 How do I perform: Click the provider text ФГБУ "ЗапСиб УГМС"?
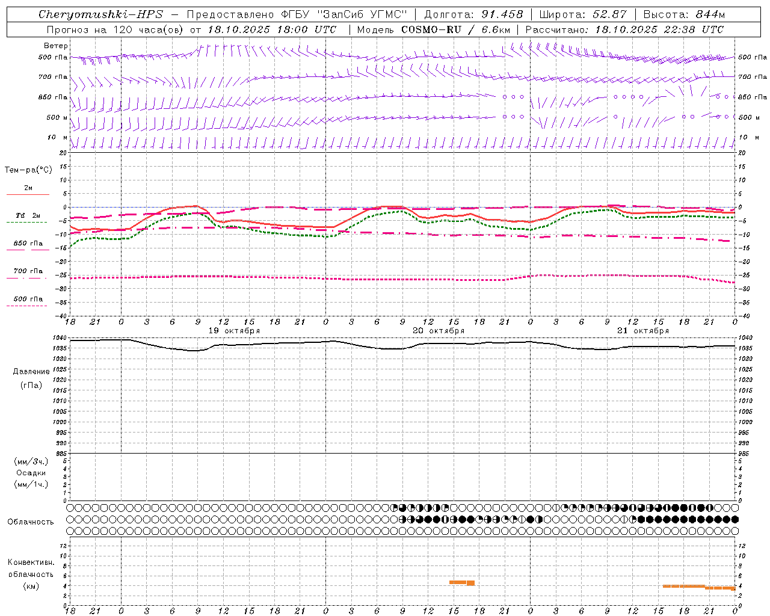[x=344, y=14]
